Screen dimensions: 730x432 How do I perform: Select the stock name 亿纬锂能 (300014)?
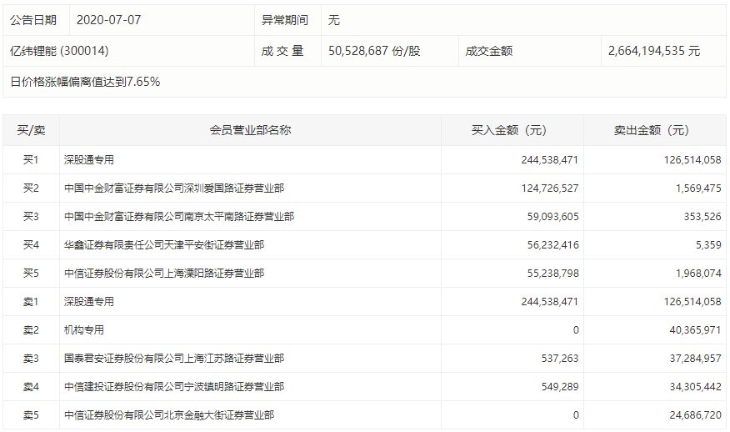[x=59, y=51]
